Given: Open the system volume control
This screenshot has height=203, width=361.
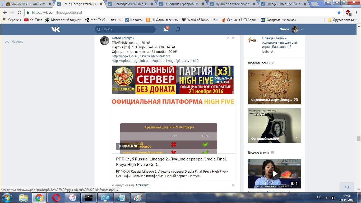Looking at the screenshot, I should point(333,198).
